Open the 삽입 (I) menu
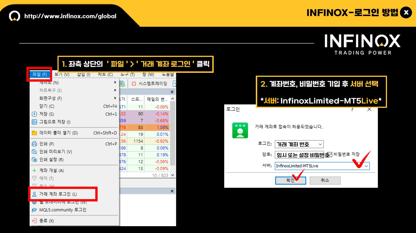The height and width of the screenshot is (233, 416). pyautogui.click(x=83, y=75)
